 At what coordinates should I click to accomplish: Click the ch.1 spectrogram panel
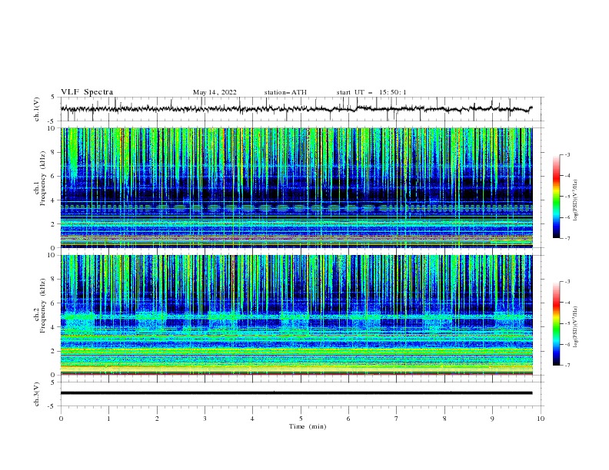(297, 187)
